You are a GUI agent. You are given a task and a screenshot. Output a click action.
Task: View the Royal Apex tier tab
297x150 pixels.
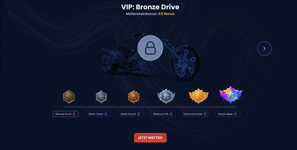[x=228, y=114]
